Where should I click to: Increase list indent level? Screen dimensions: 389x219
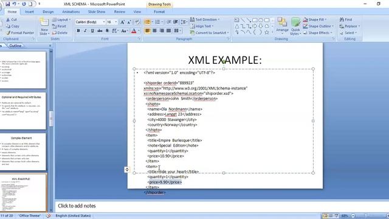pyautogui.click(x=176, y=22)
